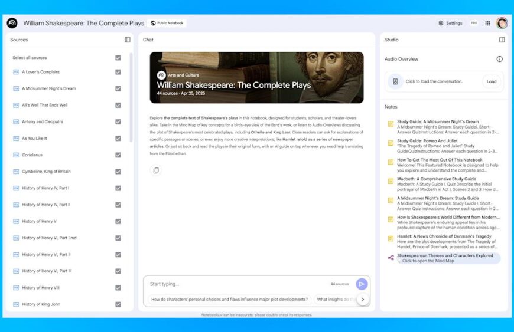
Task: Uncheck A Lover's Complaint source checkbox
Action: tap(118, 72)
